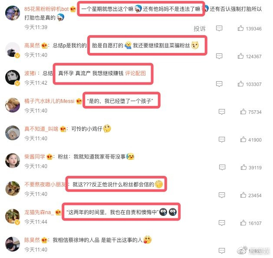
Task: Open the 评论配图 comment image link
Action: click(135, 73)
